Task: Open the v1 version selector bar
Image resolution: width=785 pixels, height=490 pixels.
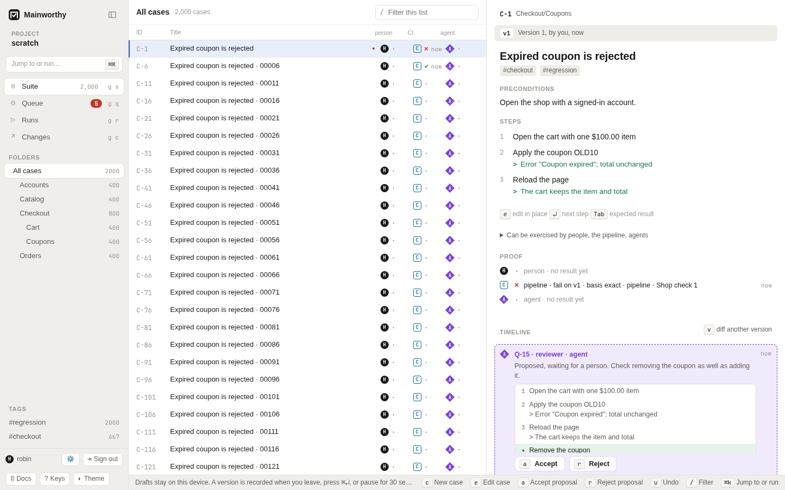Action: (x=636, y=33)
